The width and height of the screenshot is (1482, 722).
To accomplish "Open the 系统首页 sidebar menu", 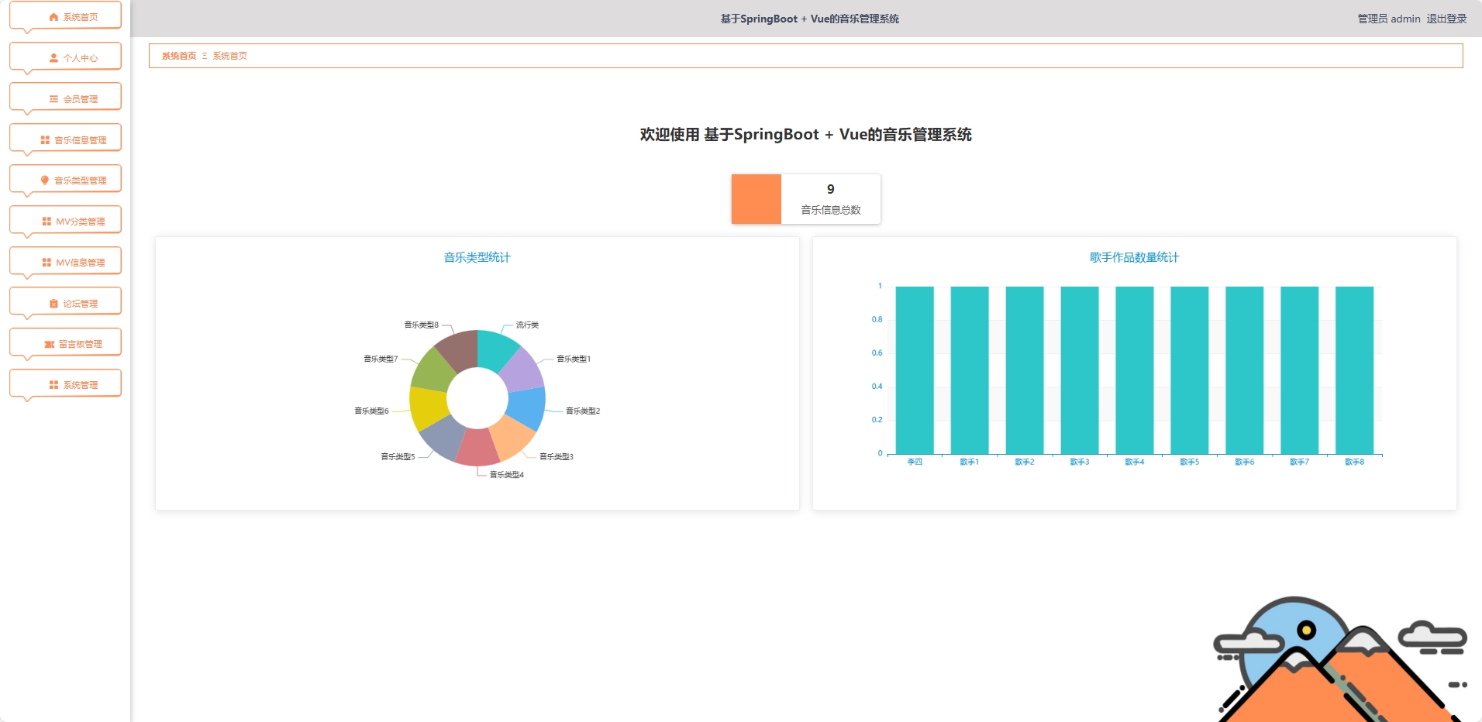I will (65, 17).
